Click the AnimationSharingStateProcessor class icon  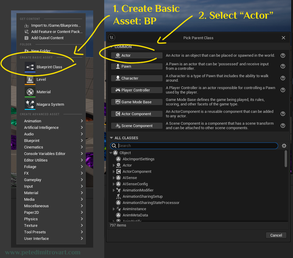coord(118,203)
